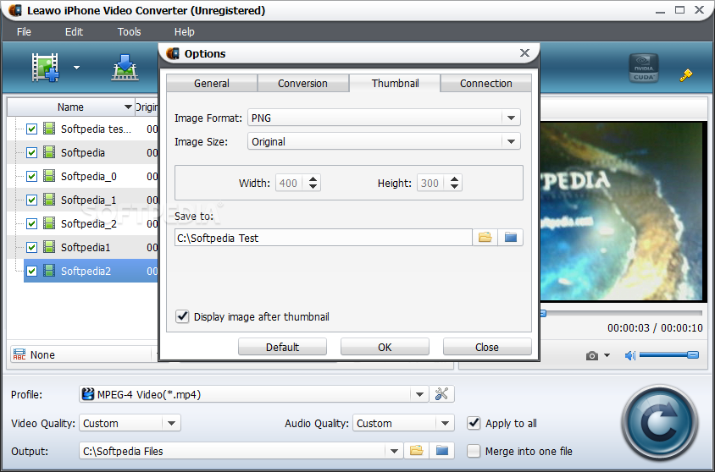The width and height of the screenshot is (715, 472).
Task: Open the Audio Quality dropdown
Action: pos(445,423)
